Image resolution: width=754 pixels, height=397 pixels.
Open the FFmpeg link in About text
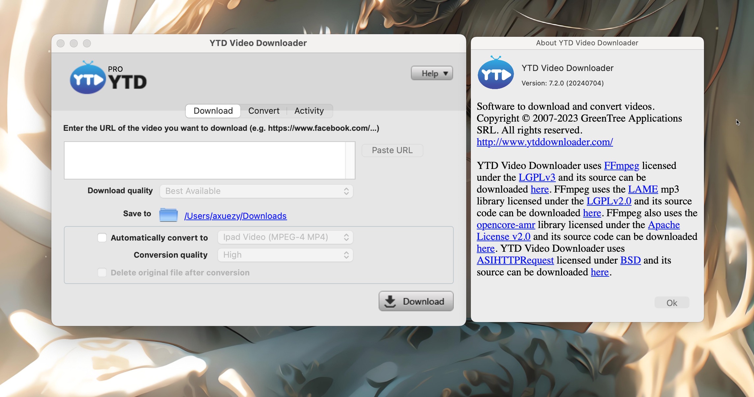(621, 166)
